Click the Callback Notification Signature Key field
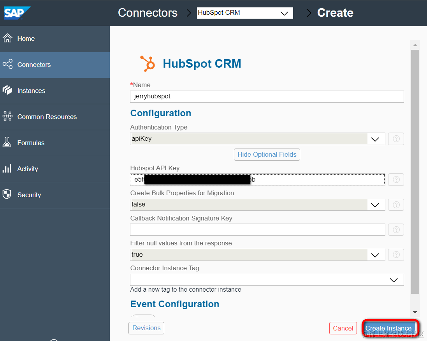 pos(258,230)
